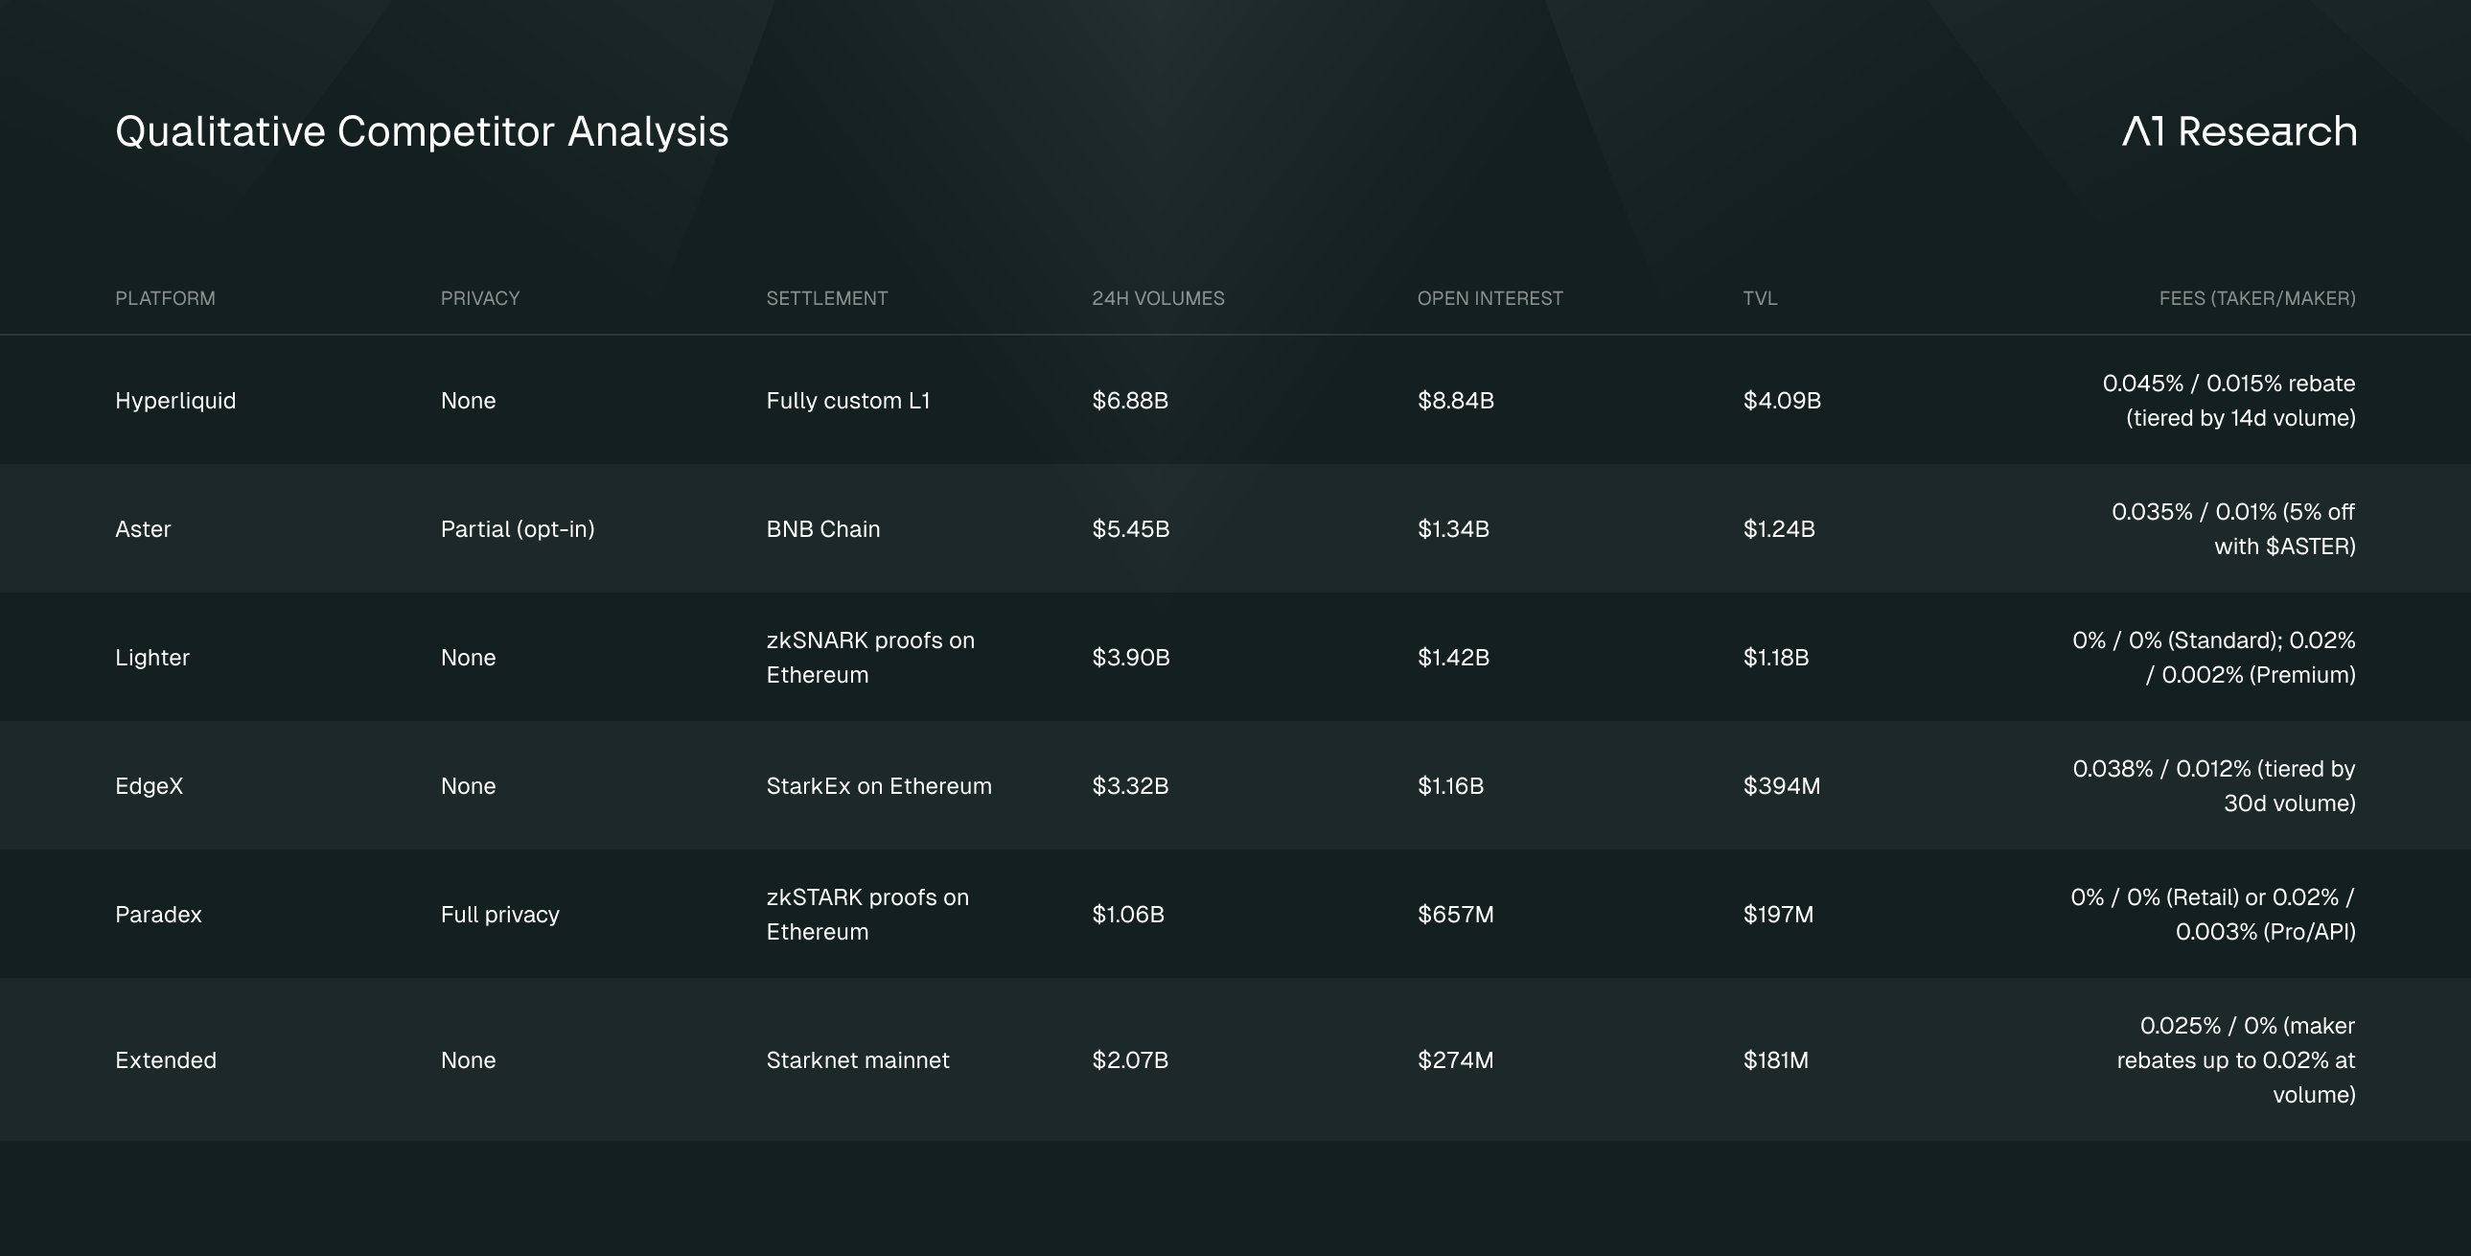Select the EdgeX platform name
Viewport: 2471px width, 1256px height.
click(x=149, y=786)
